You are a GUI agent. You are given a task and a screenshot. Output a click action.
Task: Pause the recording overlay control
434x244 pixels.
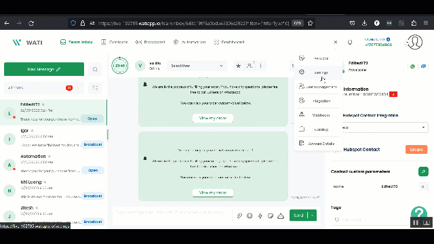point(416,223)
